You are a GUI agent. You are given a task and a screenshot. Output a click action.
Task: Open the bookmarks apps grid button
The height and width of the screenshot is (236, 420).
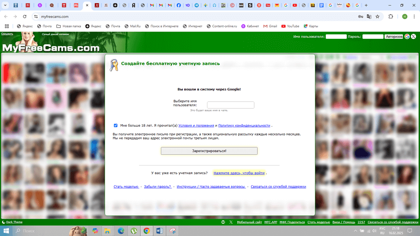(x=7, y=26)
